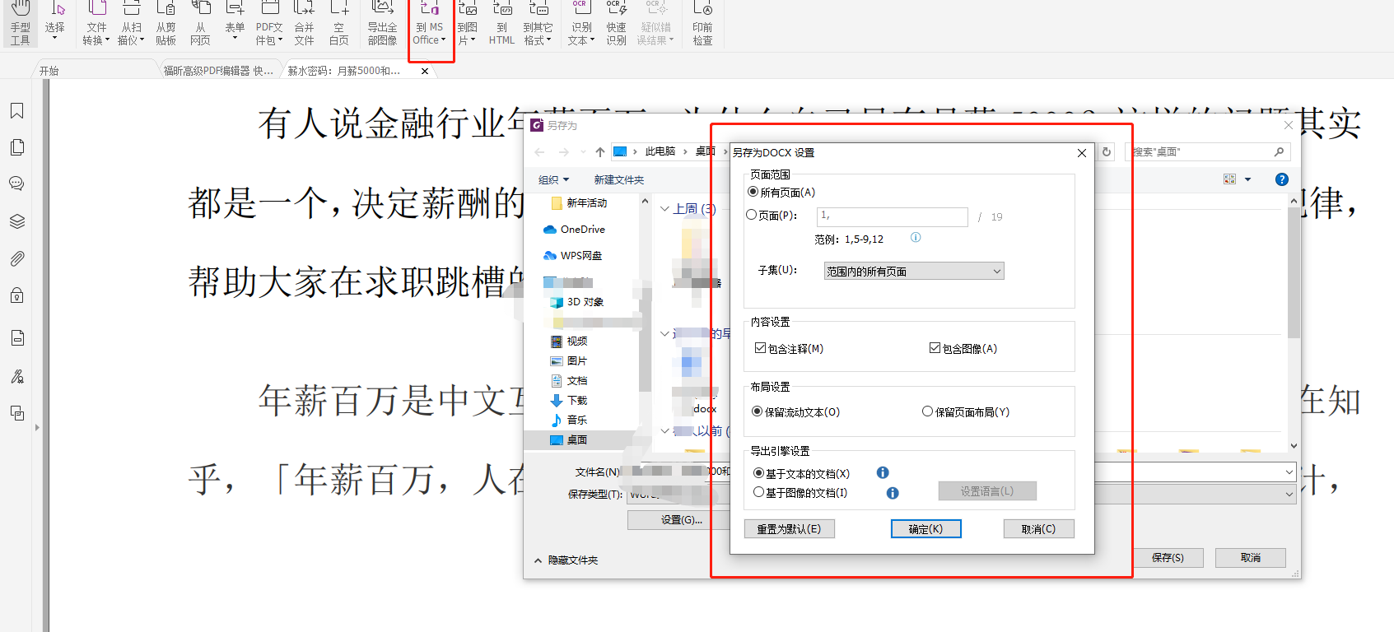Toggle Include Comments (包含注释) checkbox
This screenshot has height=632, width=1394.
point(760,348)
